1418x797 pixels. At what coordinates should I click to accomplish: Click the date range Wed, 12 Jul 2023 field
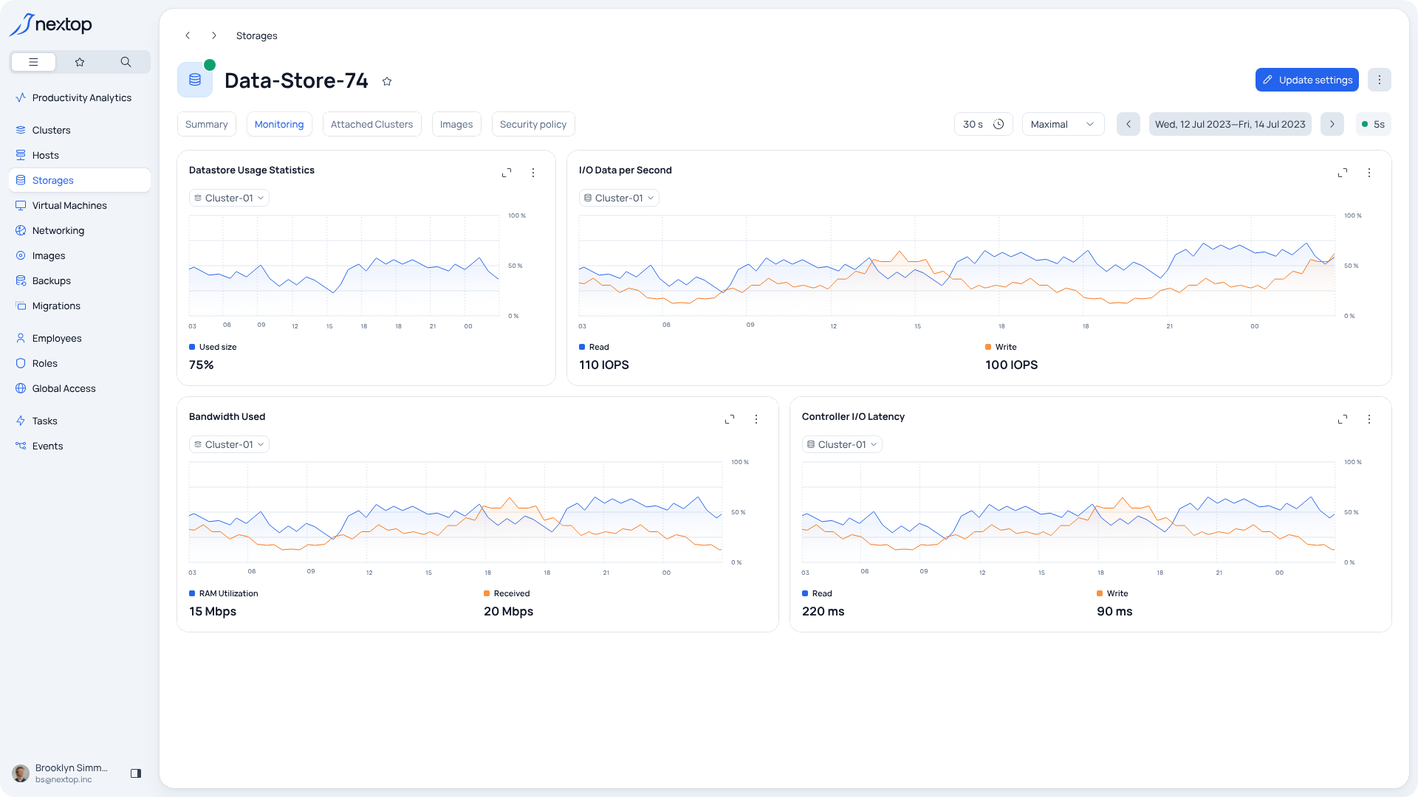click(x=1230, y=124)
